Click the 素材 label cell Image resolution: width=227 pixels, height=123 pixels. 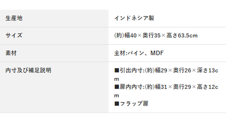pos(54,53)
